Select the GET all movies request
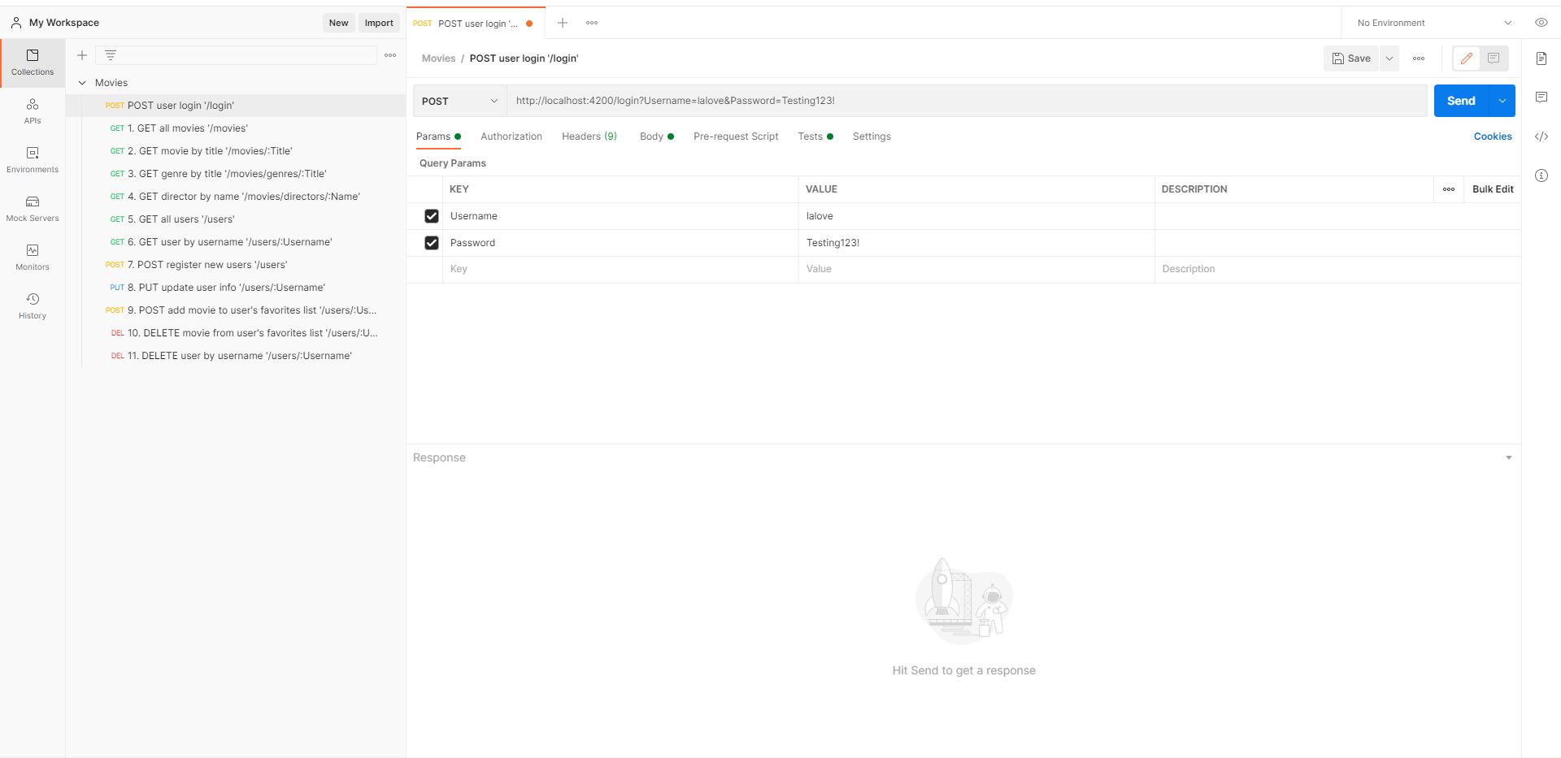The width and height of the screenshot is (1561, 758). coord(187,128)
